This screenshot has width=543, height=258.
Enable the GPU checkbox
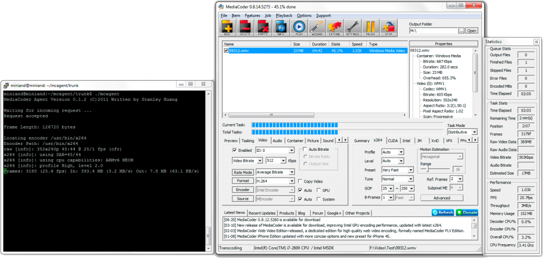[319, 191]
